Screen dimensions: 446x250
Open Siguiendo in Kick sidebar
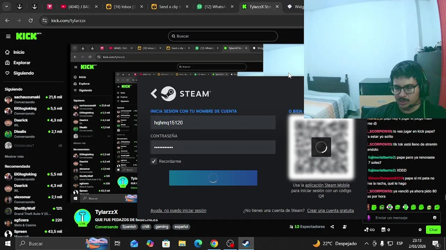click(x=23, y=73)
